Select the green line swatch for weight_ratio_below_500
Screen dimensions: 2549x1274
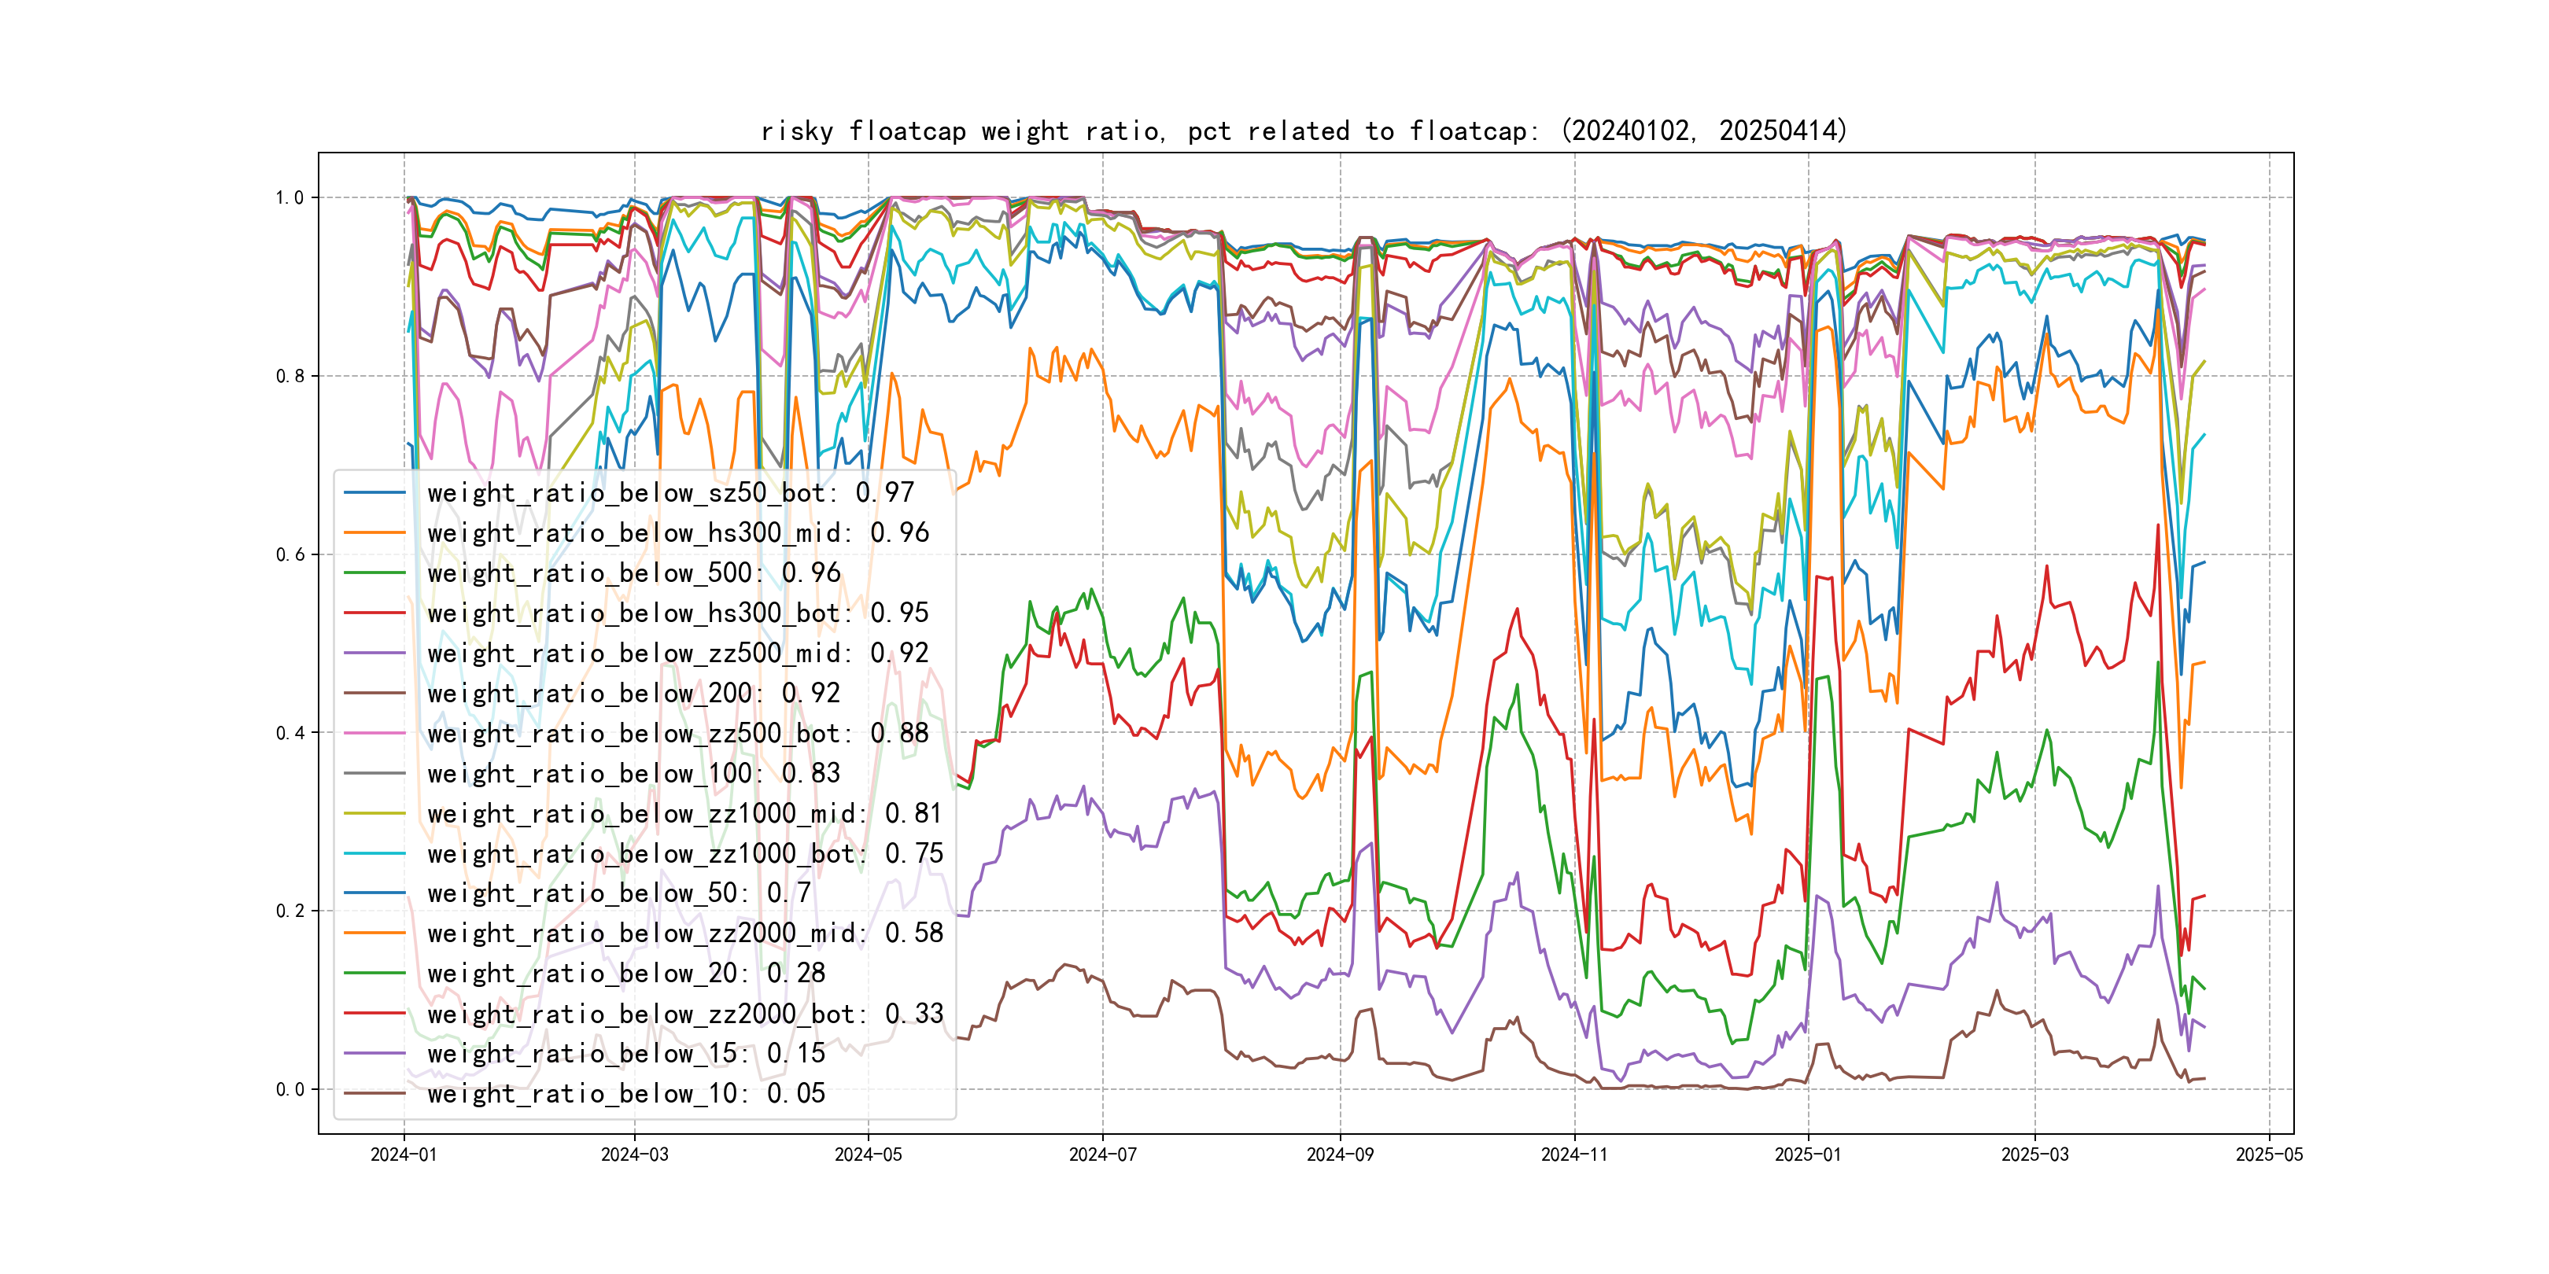point(374,573)
